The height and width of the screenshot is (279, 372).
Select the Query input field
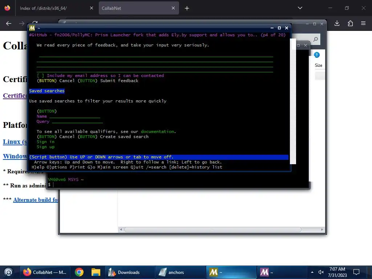tap(77, 121)
